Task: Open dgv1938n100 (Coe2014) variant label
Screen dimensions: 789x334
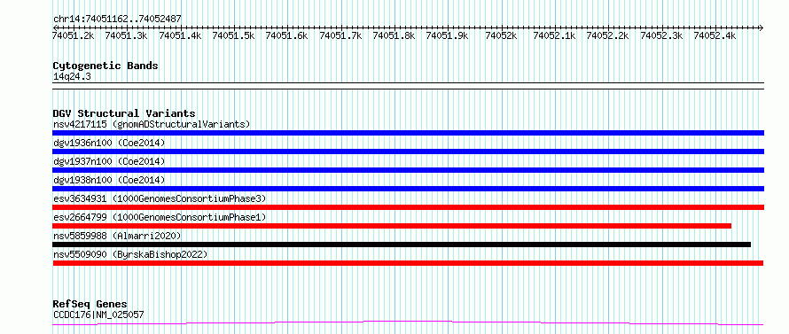Action: pyautogui.click(x=109, y=180)
